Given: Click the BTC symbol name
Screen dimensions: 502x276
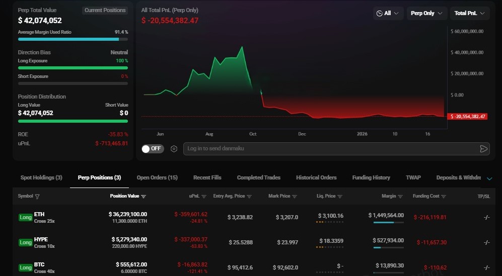Looking at the screenshot, I should pyautogui.click(x=39, y=264).
